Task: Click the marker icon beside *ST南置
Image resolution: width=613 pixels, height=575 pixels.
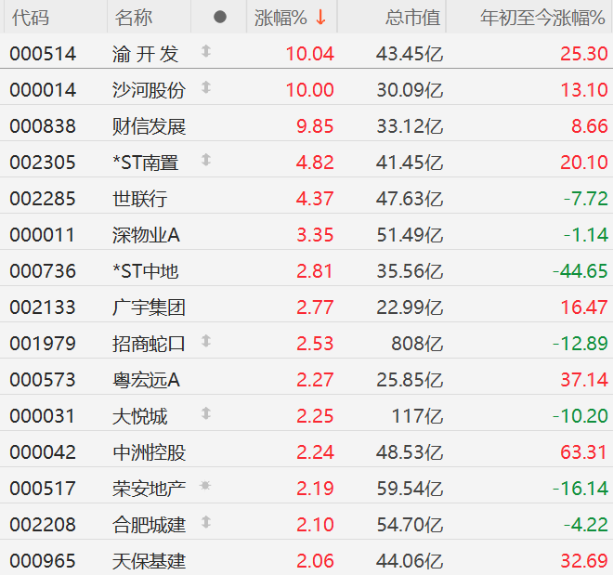Action: pyautogui.click(x=206, y=160)
